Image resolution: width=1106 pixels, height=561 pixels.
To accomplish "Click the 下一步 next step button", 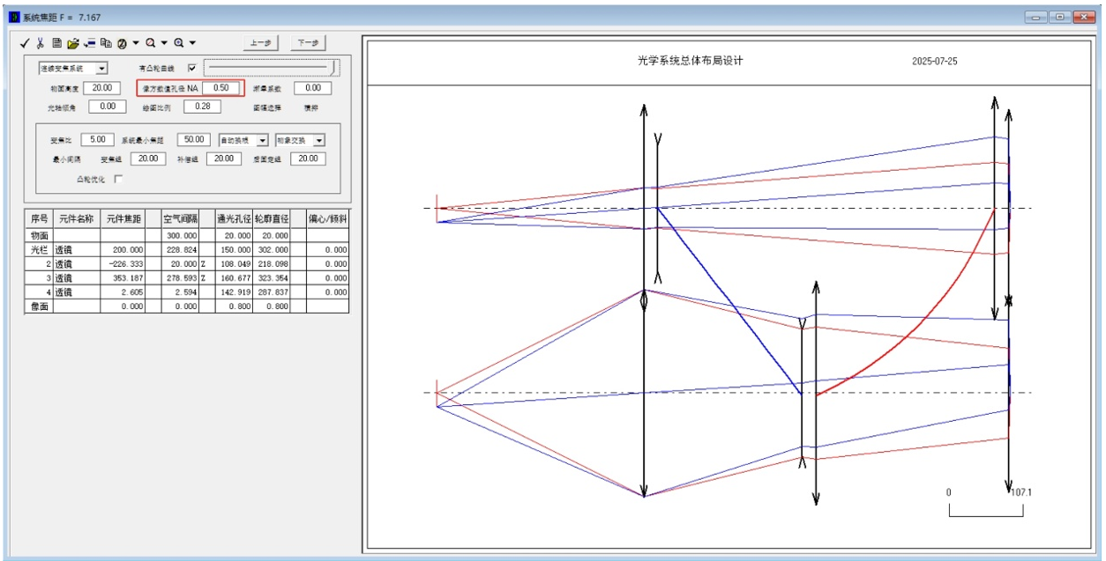I will coord(309,42).
